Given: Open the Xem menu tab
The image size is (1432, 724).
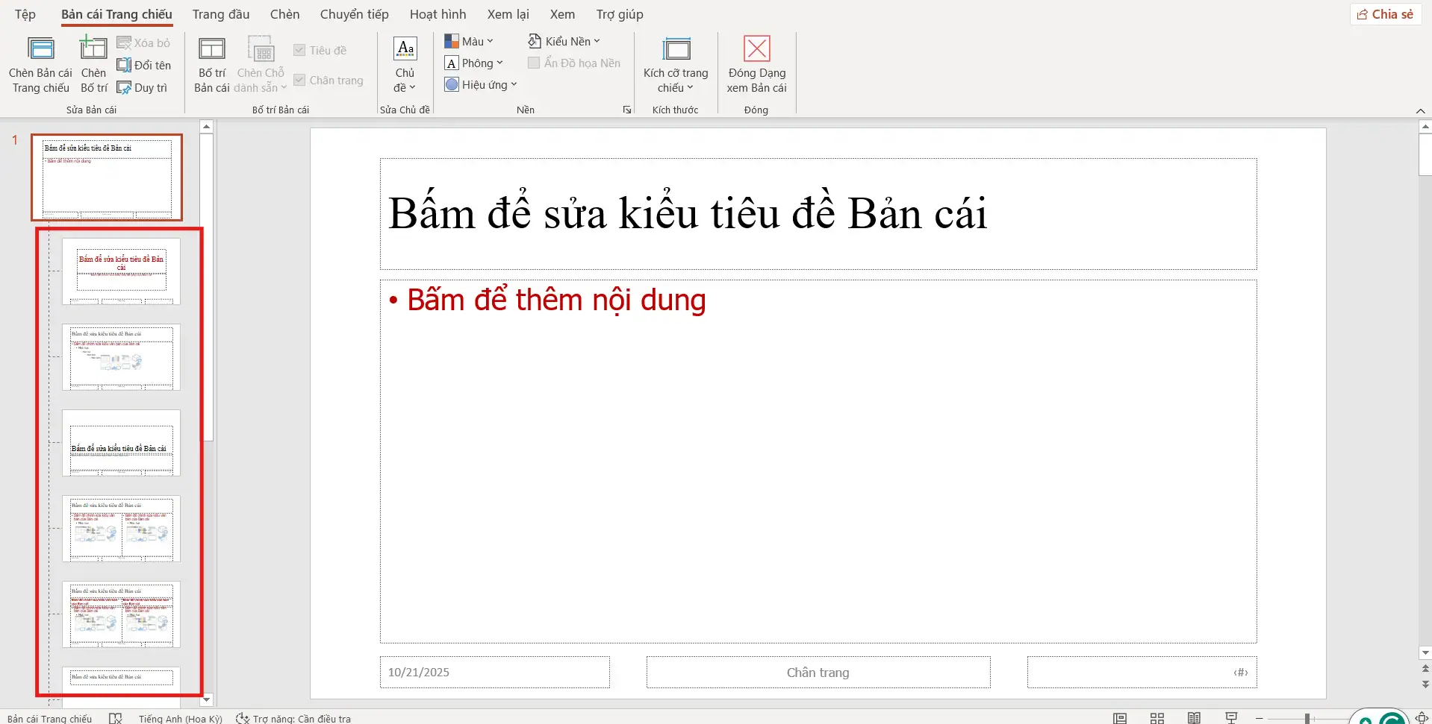Looking at the screenshot, I should tap(561, 13).
